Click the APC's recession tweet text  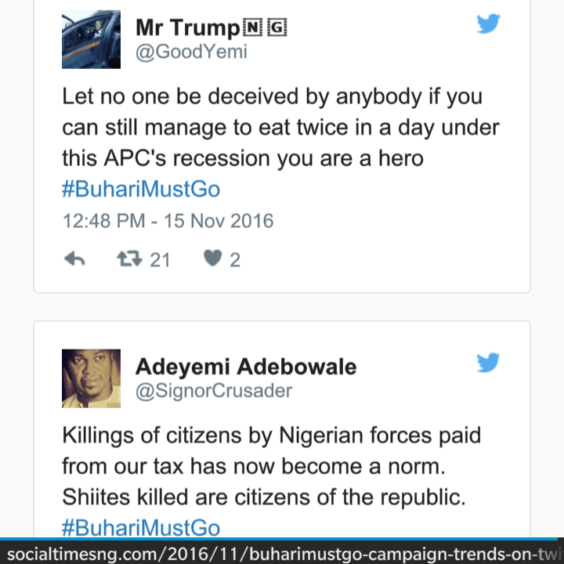[280, 128]
